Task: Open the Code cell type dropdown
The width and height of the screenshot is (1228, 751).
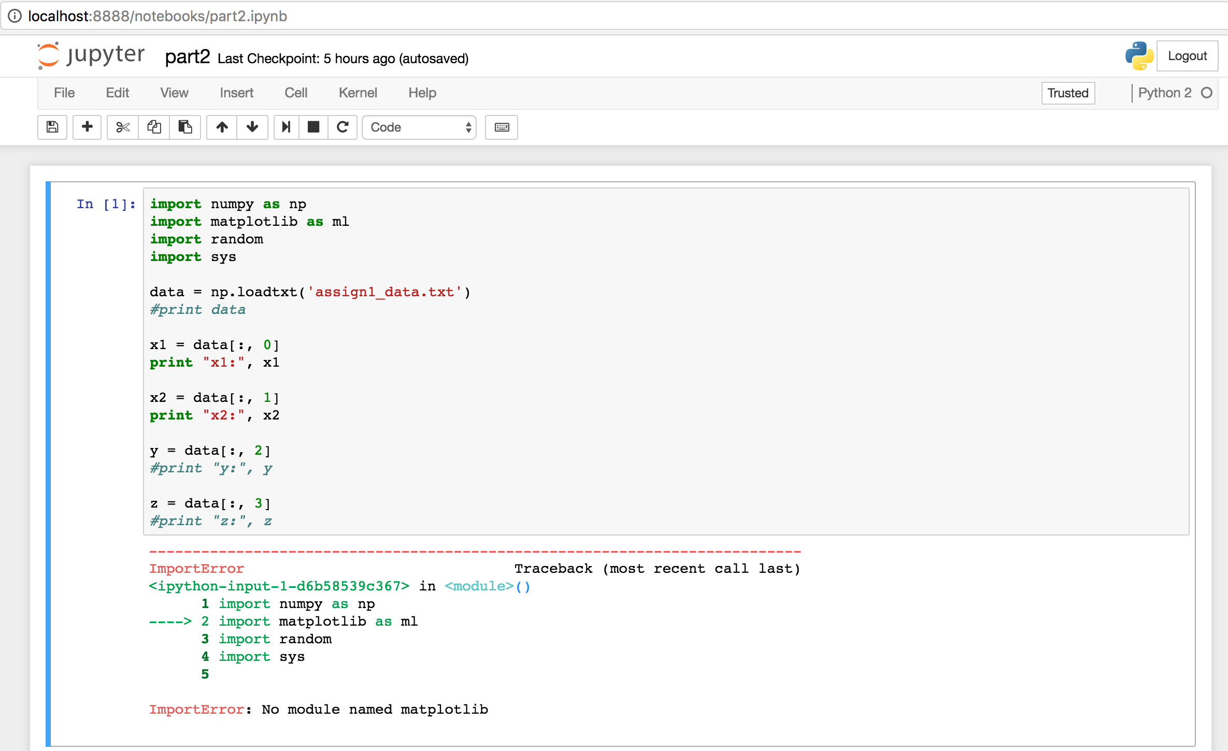Action: pos(419,127)
